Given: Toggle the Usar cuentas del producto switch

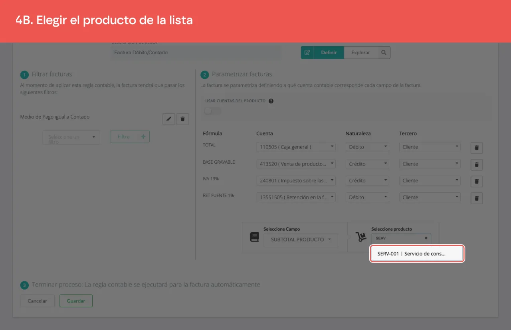Looking at the screenshot, I should [x=212, y=111].
